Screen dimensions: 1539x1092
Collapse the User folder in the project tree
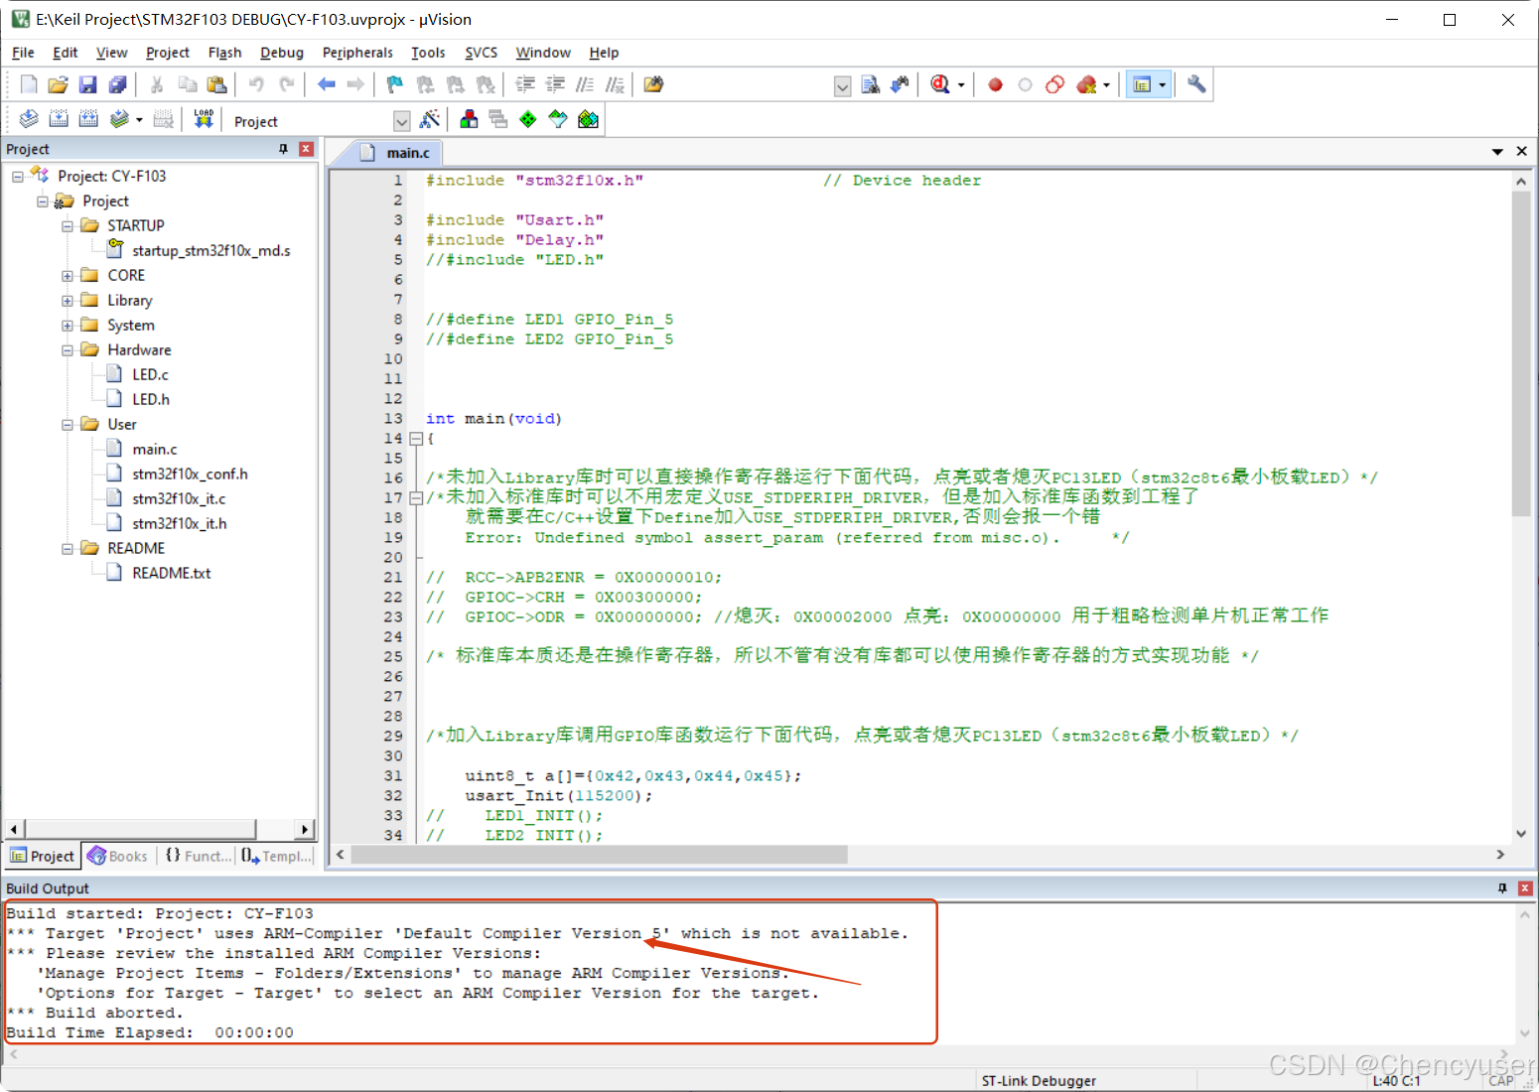point(68,425)
